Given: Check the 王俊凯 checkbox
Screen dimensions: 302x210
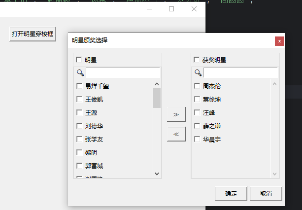Looking at the screenshot, I should (x=79, y=99).
